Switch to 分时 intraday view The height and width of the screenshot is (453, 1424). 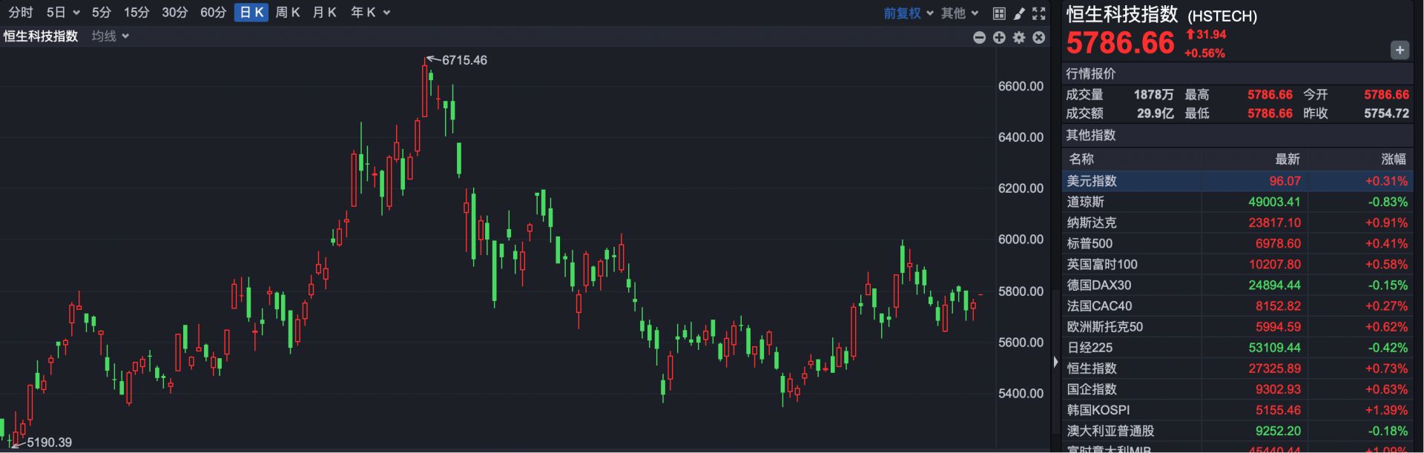pyautogui.click(x=21, y=13)
